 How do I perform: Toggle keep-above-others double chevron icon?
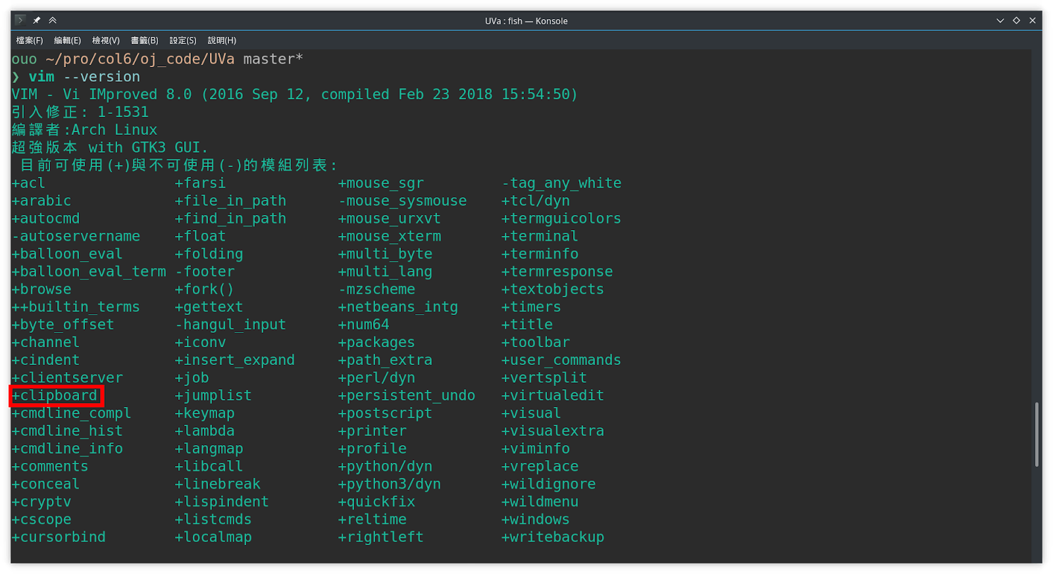pos(53,20)
